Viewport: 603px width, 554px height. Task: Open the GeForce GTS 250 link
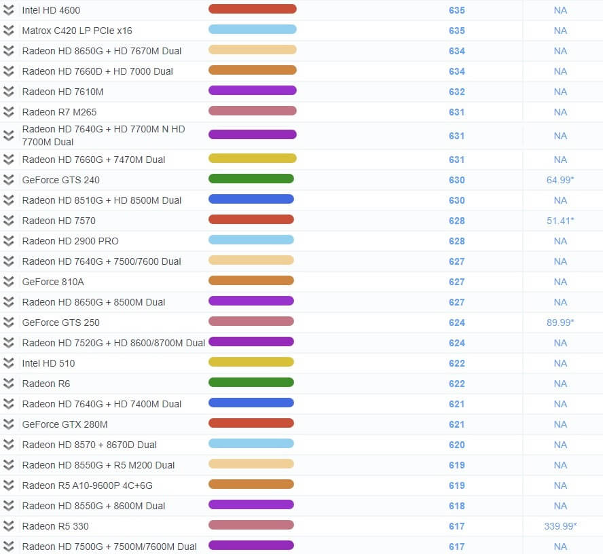click(60, 323)
